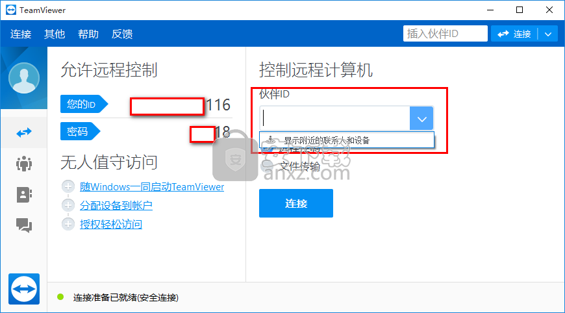The image size is (565, 313).
Task: Click the plus icon beside 分配设备到帐户
Action: [x=68, y=205]
